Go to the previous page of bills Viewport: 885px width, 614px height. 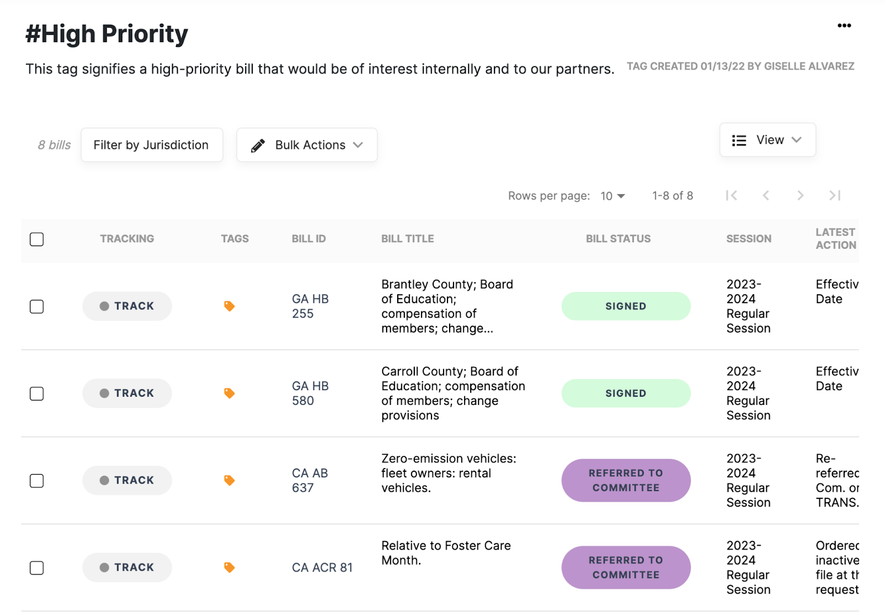[766, 195]
